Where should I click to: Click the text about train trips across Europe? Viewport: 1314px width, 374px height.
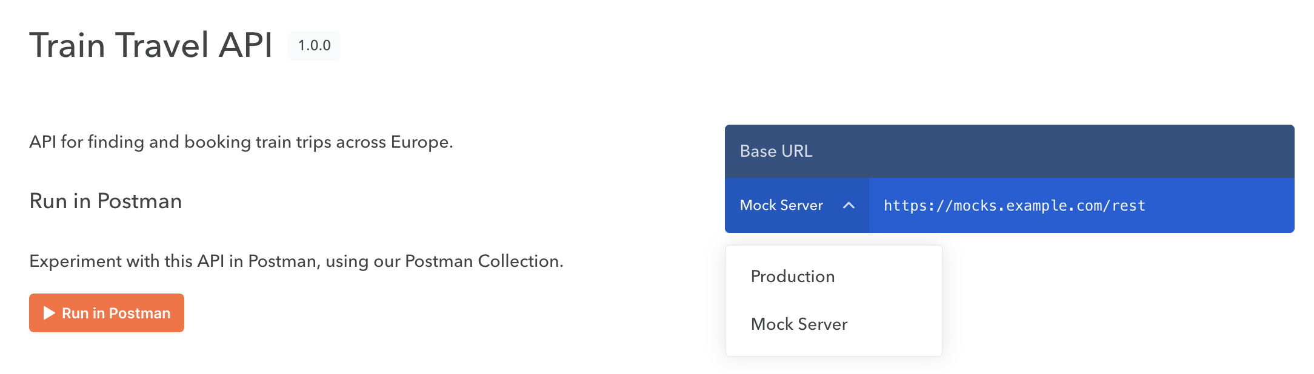(241, 142)
